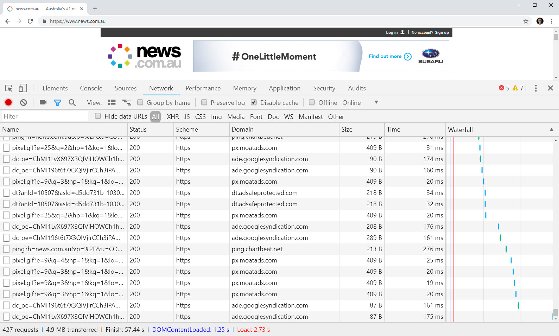Stop recording the network log
559x336 pixels.
tap(8, 102)
